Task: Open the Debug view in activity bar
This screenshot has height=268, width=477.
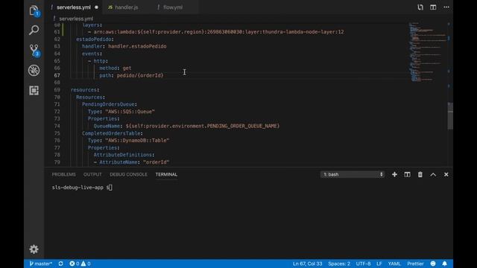Action: pyautogui.click(x=34, y=71)
